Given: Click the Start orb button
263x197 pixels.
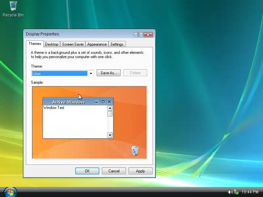Looking at the screenshot, I should point(10,192).
